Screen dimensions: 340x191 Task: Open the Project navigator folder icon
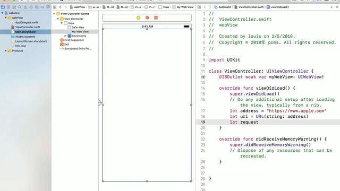pos(3,7)
